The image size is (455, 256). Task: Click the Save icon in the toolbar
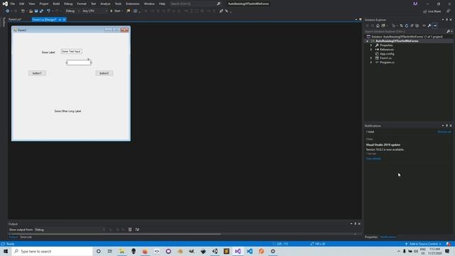pyautogui.click(x=36, y=11)
